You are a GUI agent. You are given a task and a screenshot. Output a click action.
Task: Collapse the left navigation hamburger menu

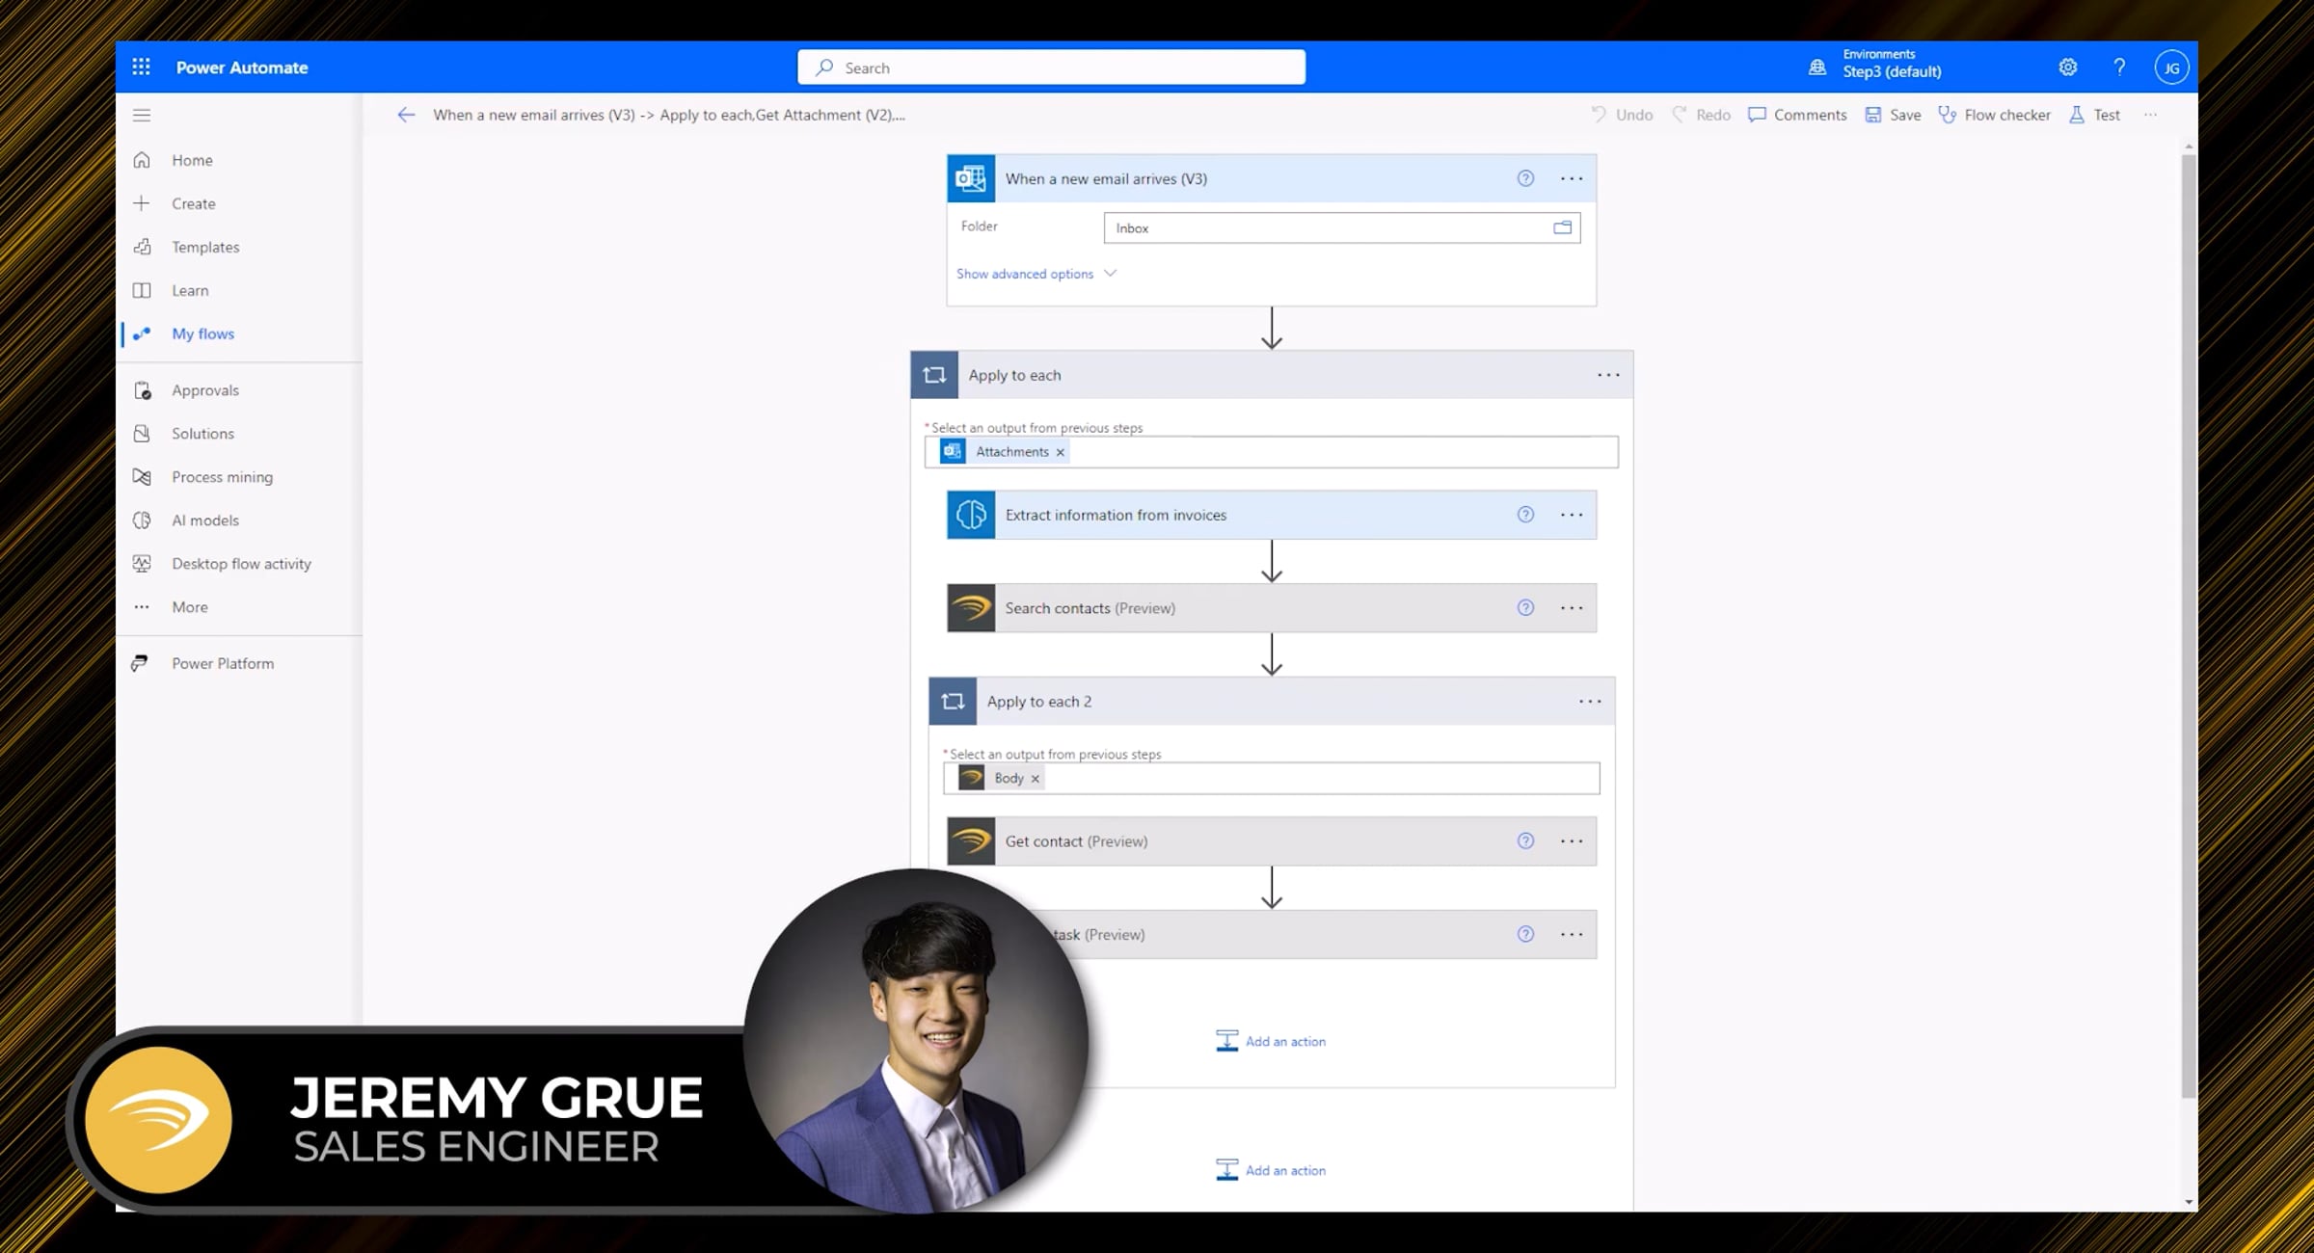click(142, 115)
